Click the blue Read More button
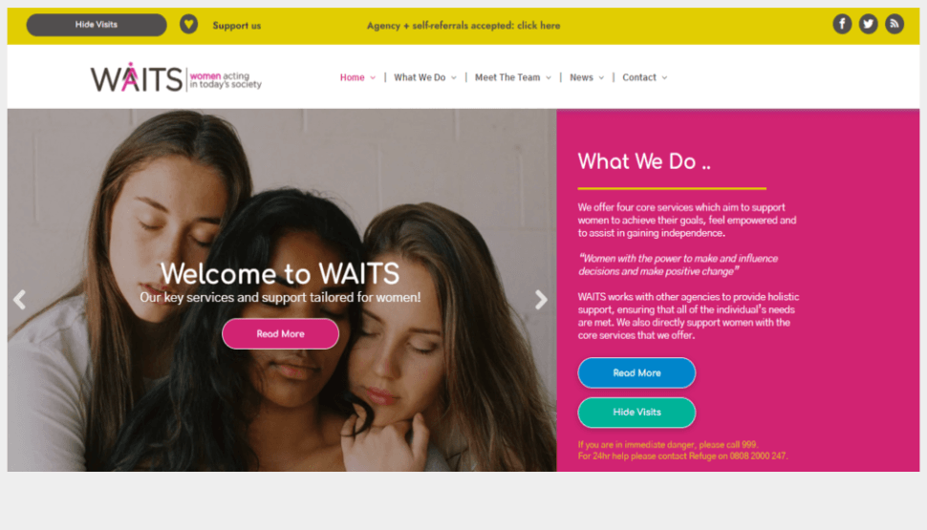Viewport: 927px width, 530px height. tap(636, 372)
